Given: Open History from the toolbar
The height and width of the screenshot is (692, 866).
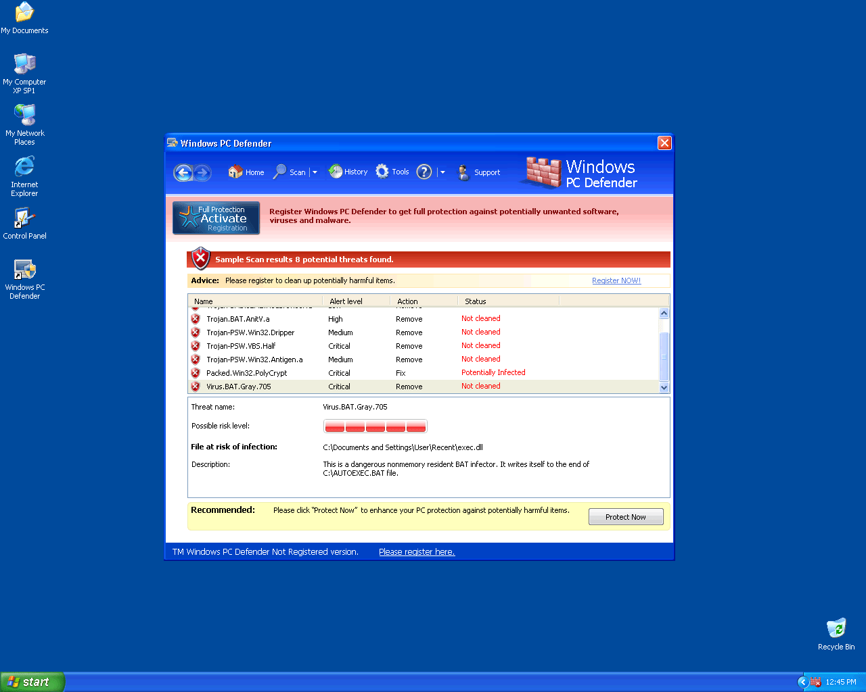Looking at the screenshot, I should click(348, 172).
